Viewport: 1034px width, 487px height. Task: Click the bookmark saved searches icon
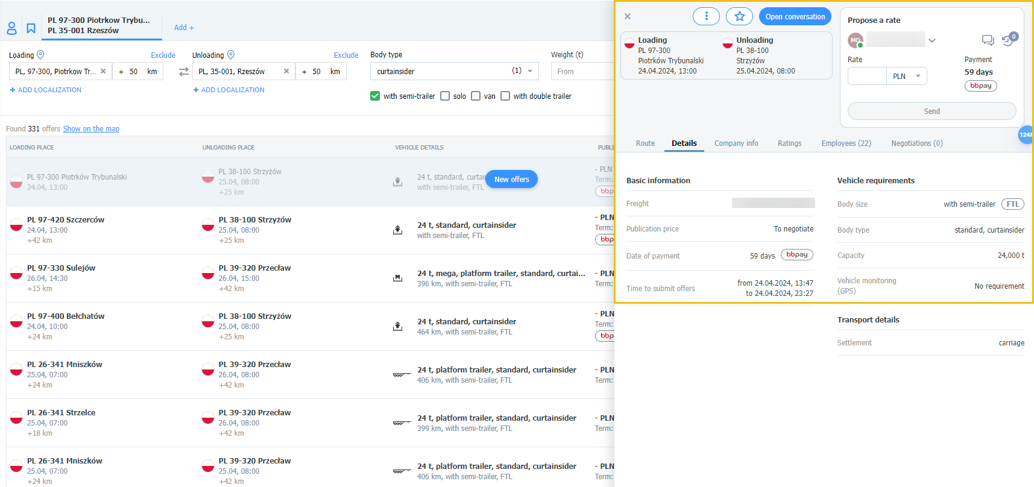click(x=31, y=28)
